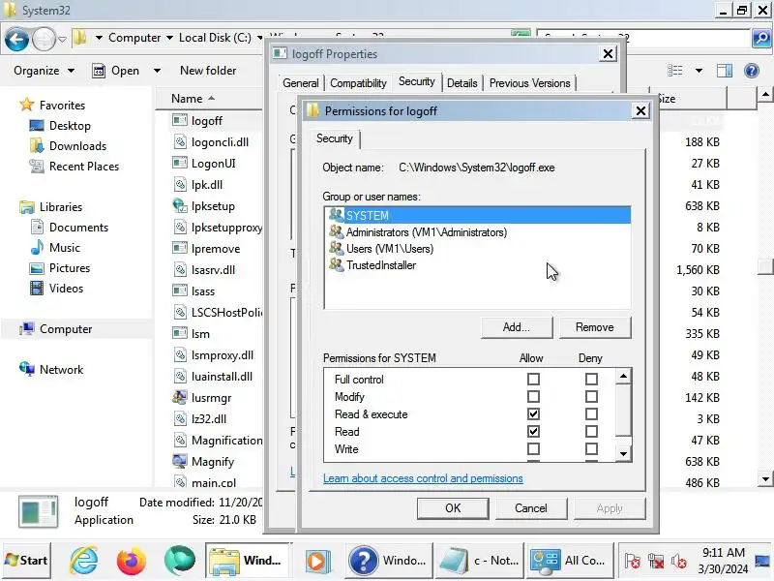
Task: Check Allow for Full control
Action: coord(533,379)
